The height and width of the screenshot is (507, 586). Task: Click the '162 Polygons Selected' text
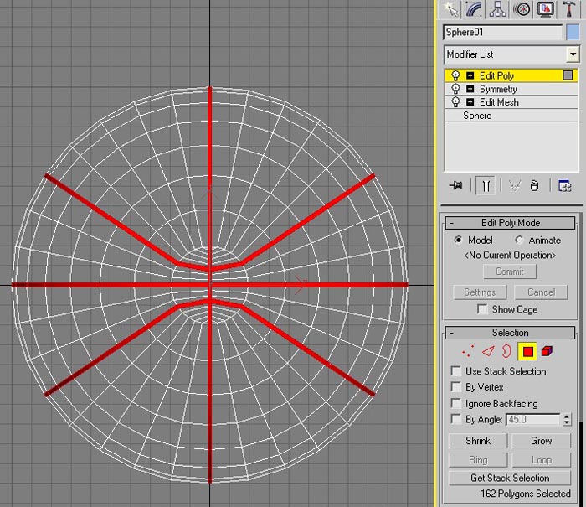pyautogui.click(x=526, y=494)
